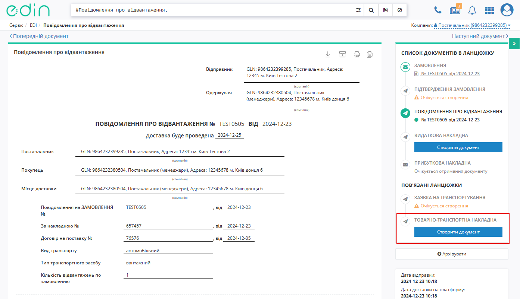Open notifications bell icon
This screenshot has width=520, height=299.
click(x=472, y=10)
